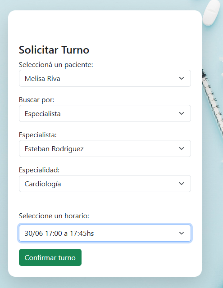Open the 30/06 17:00 a 17:45hs schedule dropdown
This screenshot has height=288, width=223.
105,233
